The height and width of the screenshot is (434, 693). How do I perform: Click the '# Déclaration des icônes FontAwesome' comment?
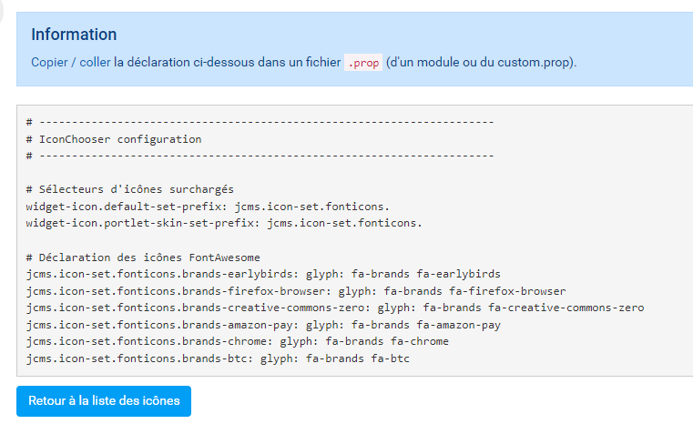143,257
